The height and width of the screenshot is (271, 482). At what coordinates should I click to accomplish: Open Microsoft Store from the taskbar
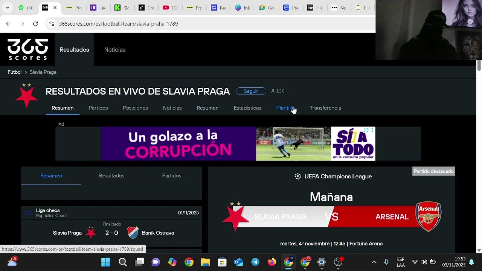(x=222, y=262)
